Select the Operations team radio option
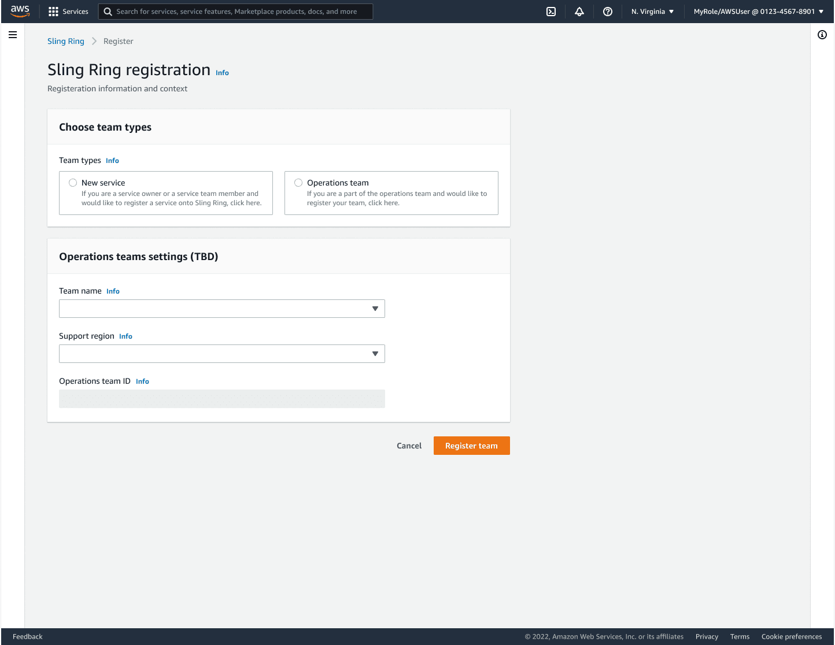 point(298,183)
